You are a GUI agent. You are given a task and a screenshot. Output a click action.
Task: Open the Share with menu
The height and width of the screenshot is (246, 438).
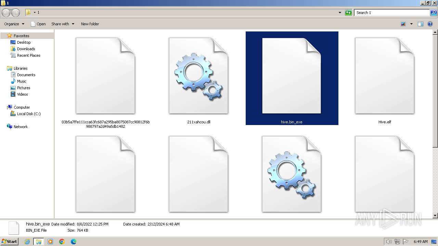pyautogui.click(x=63, y=24)
